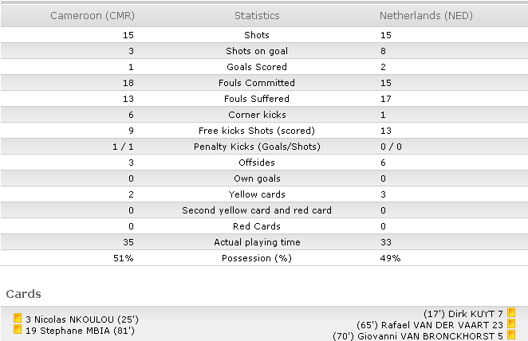
Task: Select the Netherlands (NED) column header
Action: click(426, 15)
